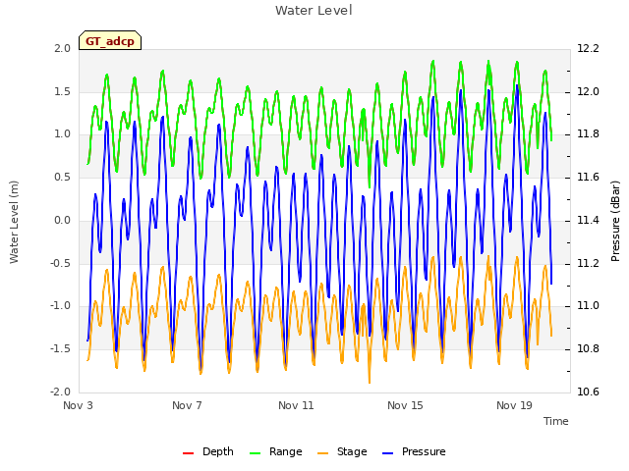Click the green Range legend color marker
Screen dimensions: 629x471
[x=256, y=453]
